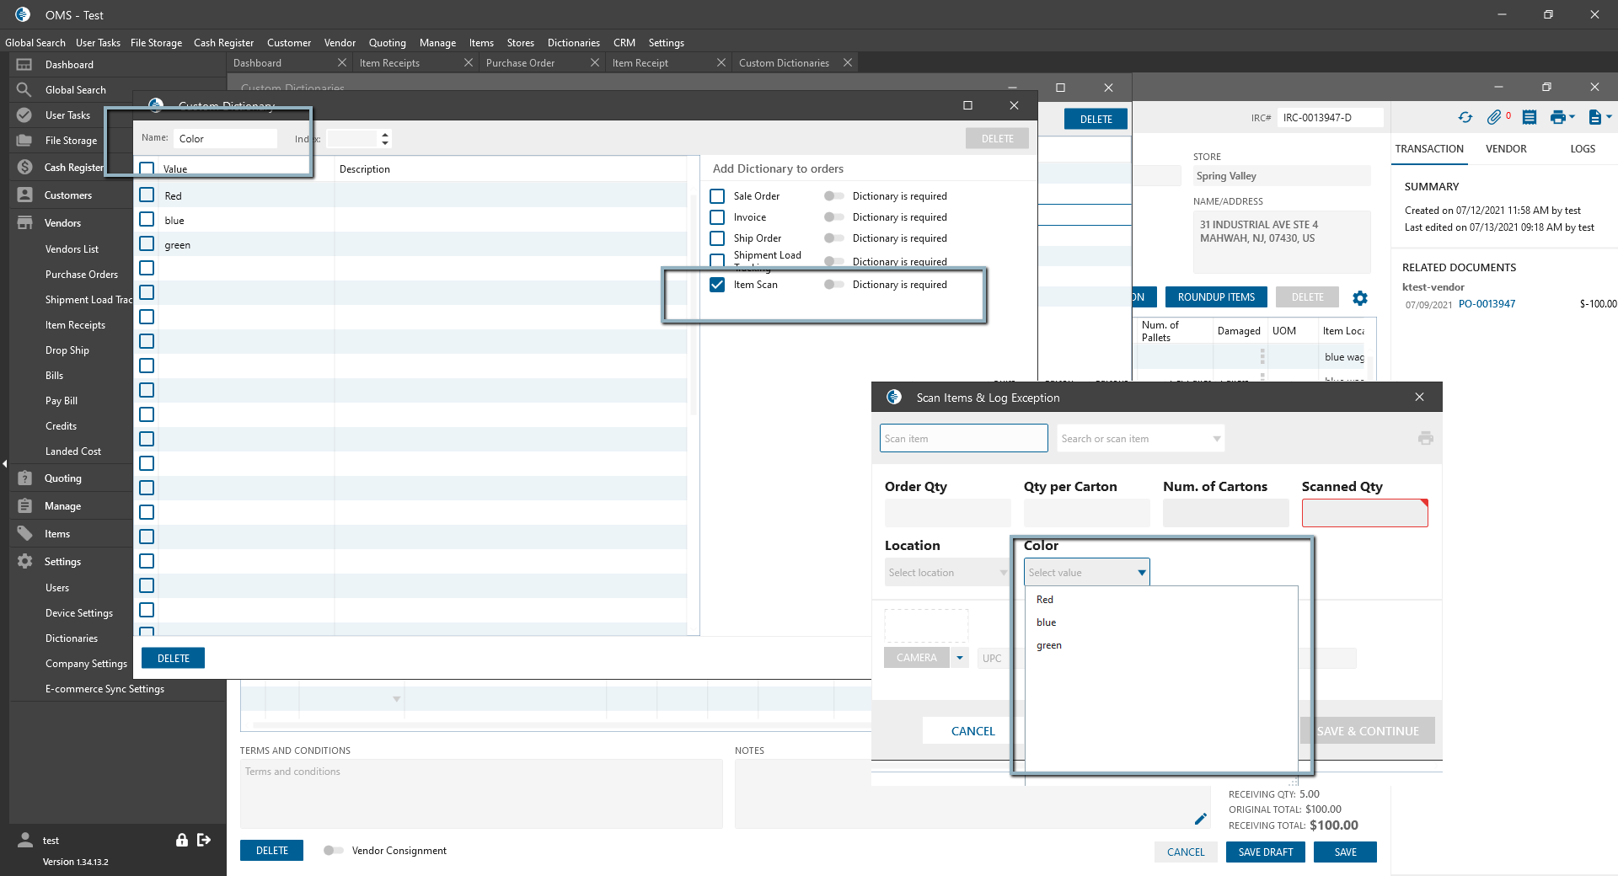Open the PO-0013947 related document link

point(1487,304)
